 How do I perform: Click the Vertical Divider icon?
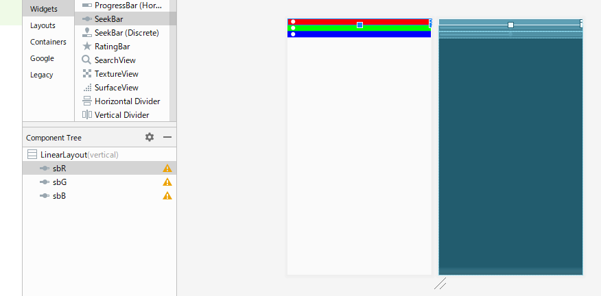[x=87, y=114]
